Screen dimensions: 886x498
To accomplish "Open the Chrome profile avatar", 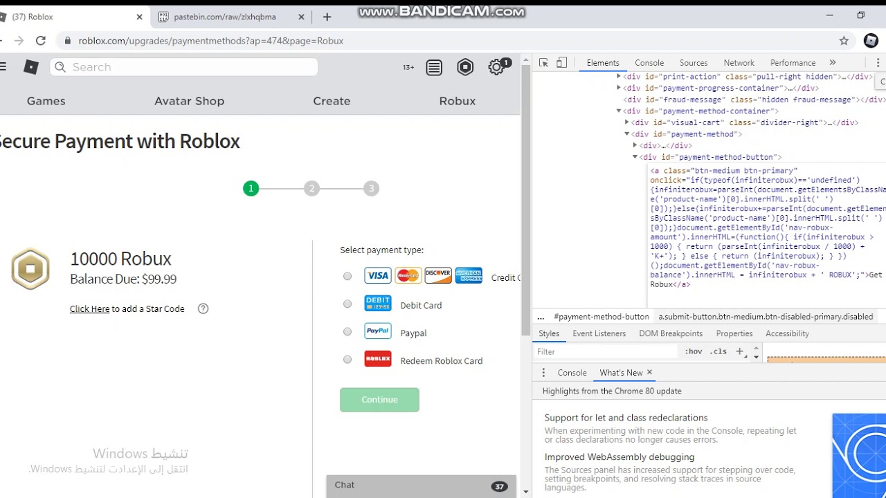I will point(871,41).
